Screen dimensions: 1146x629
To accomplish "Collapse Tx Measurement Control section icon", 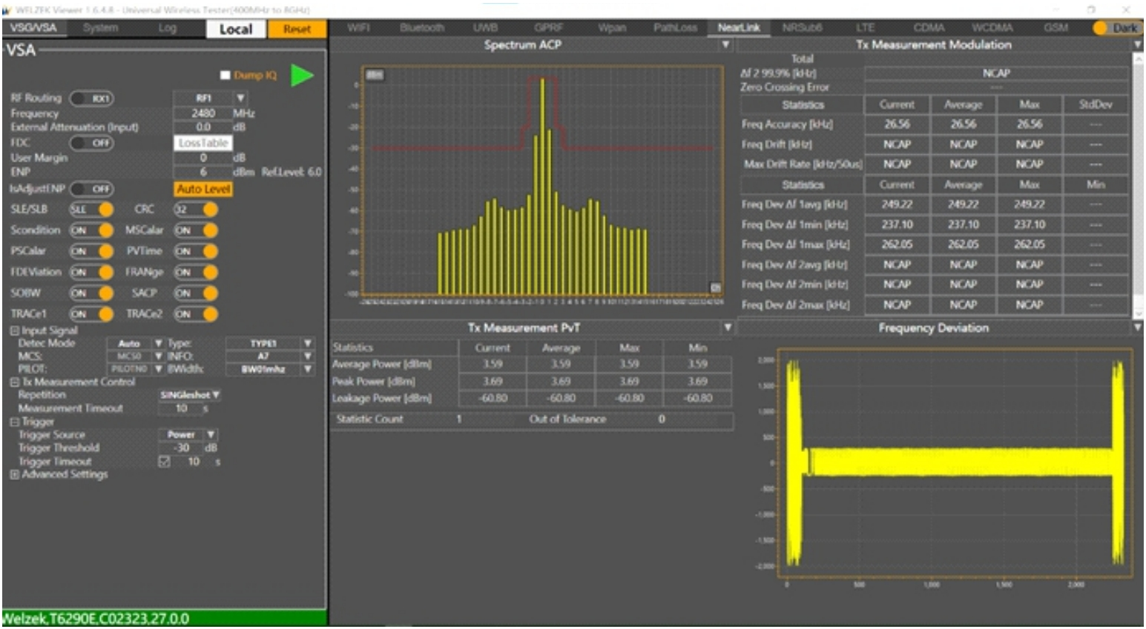I will (x=15, y=382).
